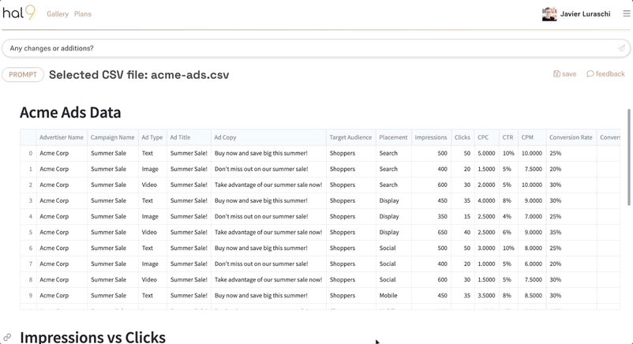Sort by the Impressions column header
Viewport: 633px width, 344px height.
click(x=431, y=137)
